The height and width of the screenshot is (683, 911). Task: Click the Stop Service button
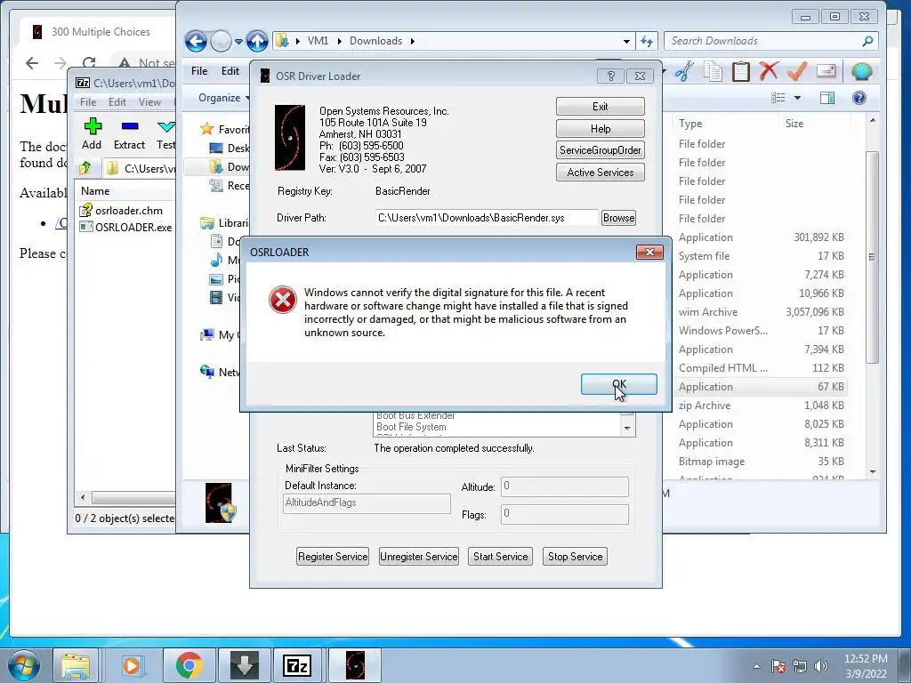[x=575, y=557]
